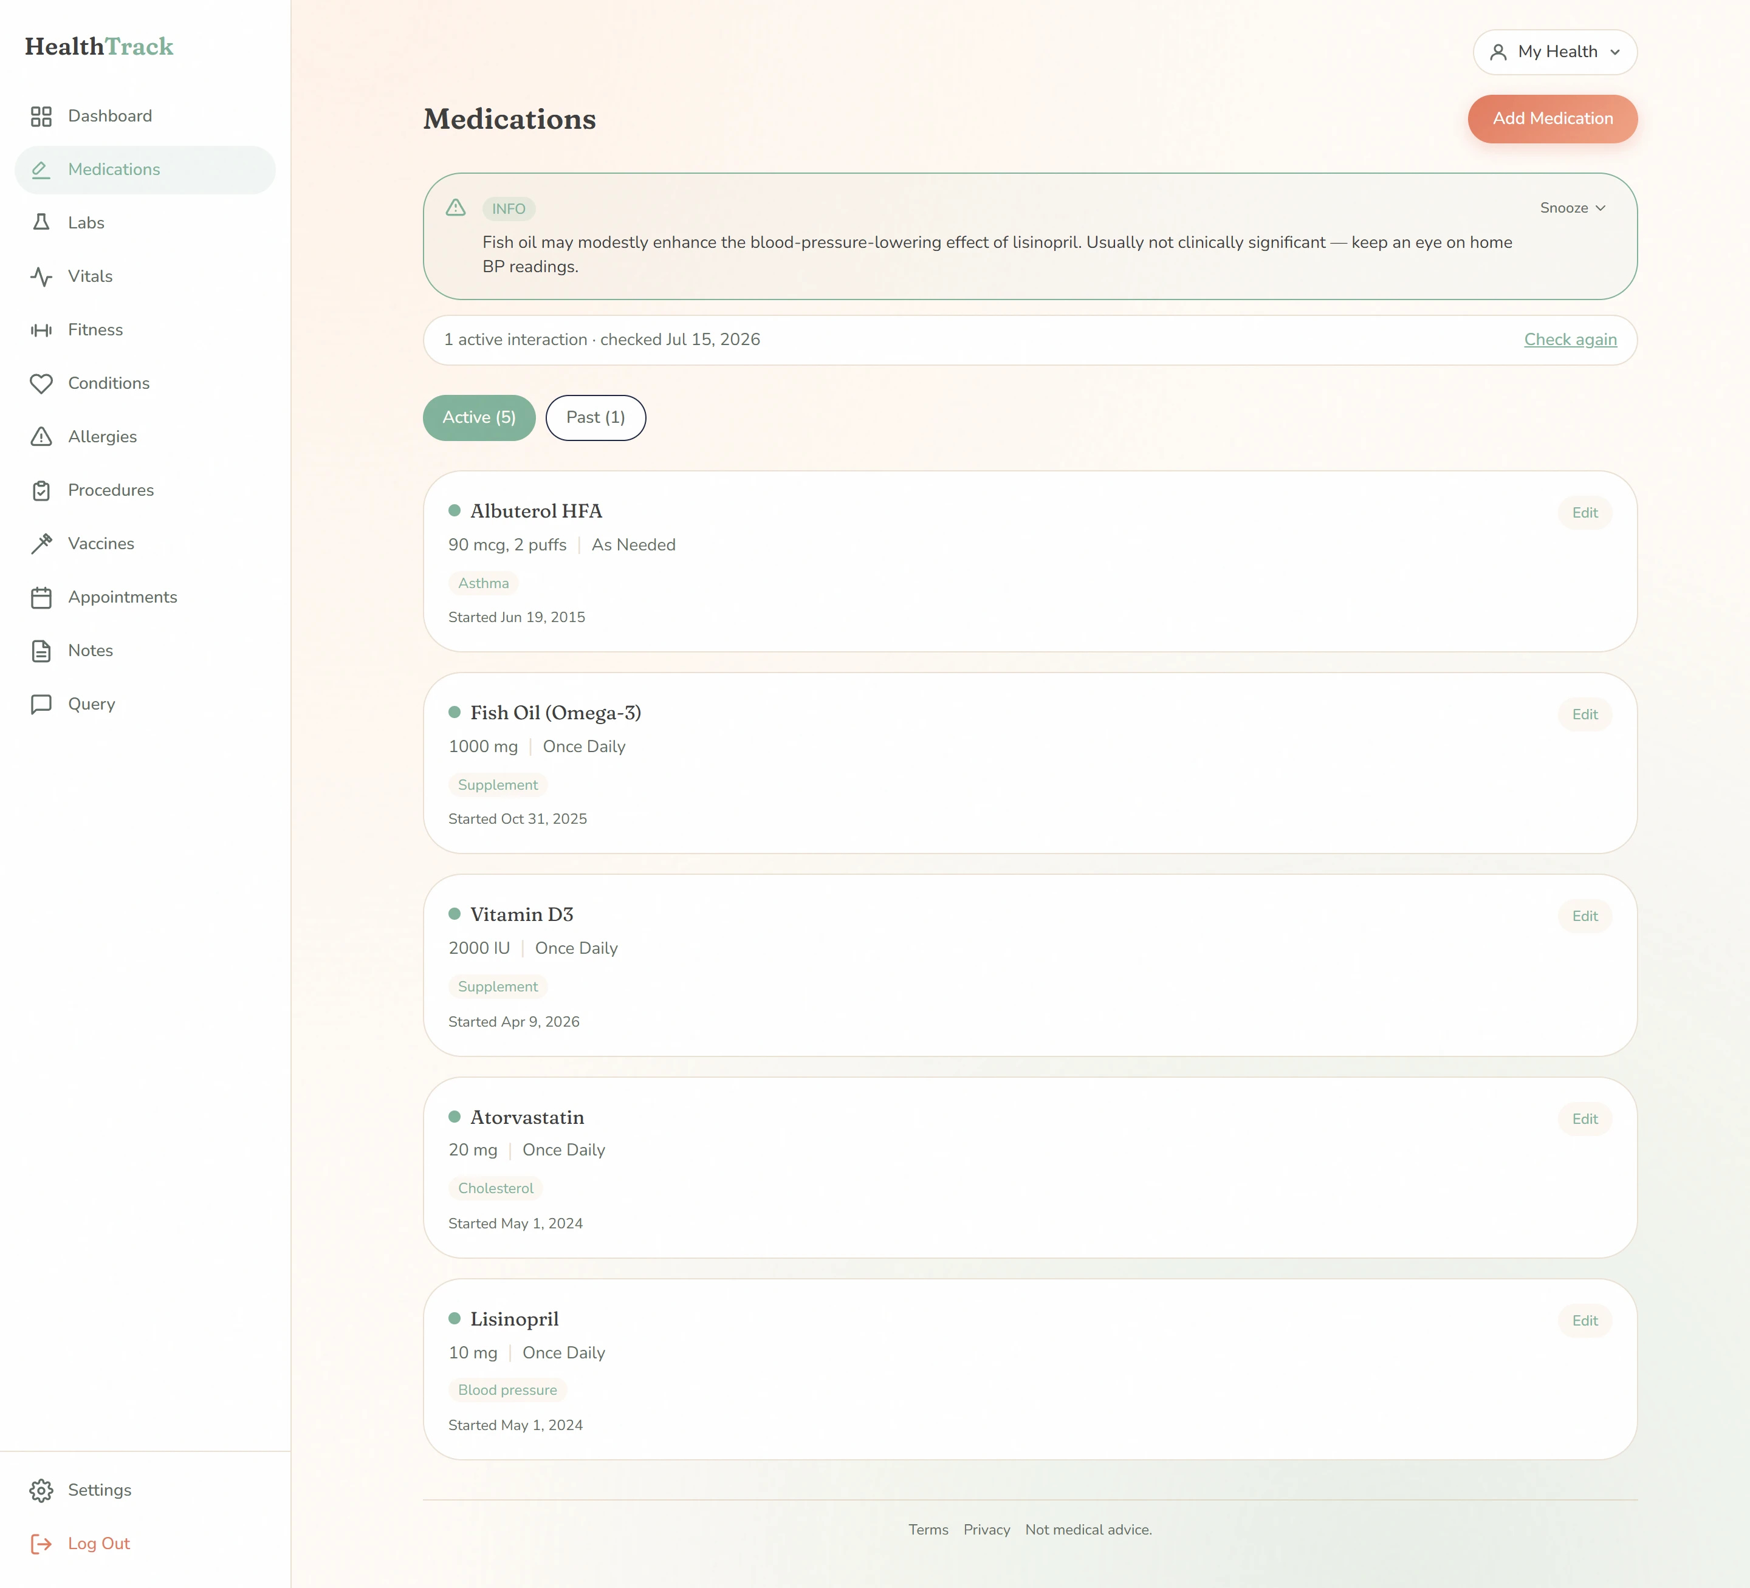Click Log Out
This screenshot has height=1588, width=1750.
(x=145, y=1544)
